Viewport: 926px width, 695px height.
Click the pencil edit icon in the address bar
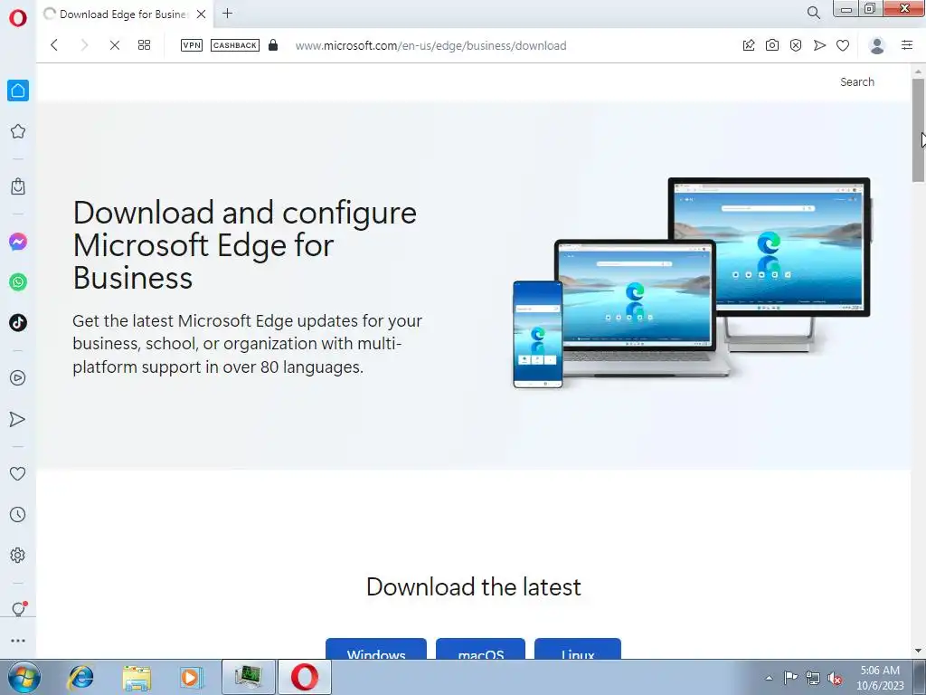(749, 45)
